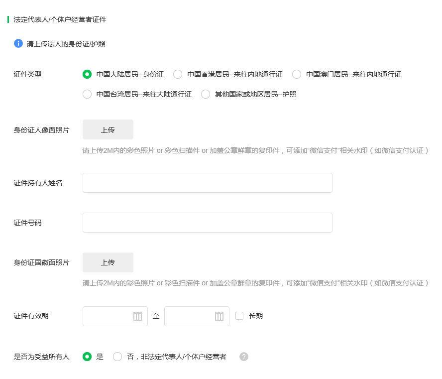Select 中国大陆居民--身份证 radio option
This screenshot has height=379, width=442.
pyautogui.click(x=87, y=74)
